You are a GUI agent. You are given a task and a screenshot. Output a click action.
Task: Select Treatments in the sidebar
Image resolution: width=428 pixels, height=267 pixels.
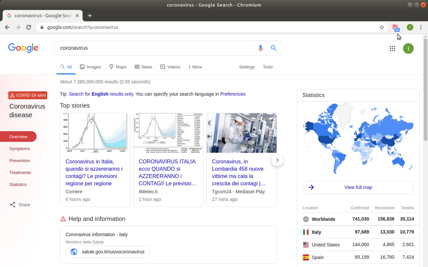pyautogui.click(x=20, y=173)
